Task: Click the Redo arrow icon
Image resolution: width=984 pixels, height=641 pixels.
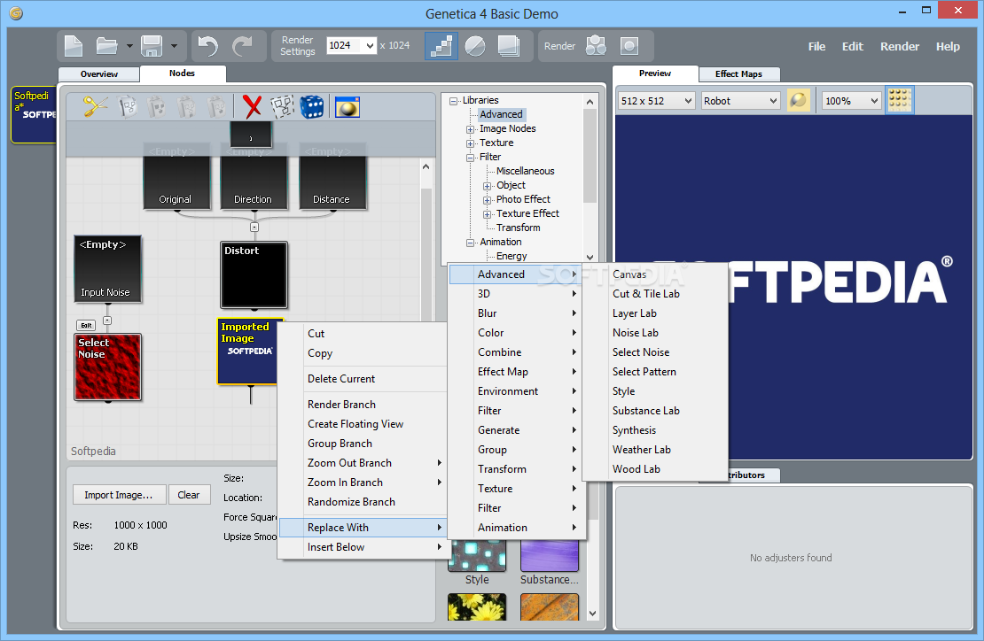Action: [242, 46]
